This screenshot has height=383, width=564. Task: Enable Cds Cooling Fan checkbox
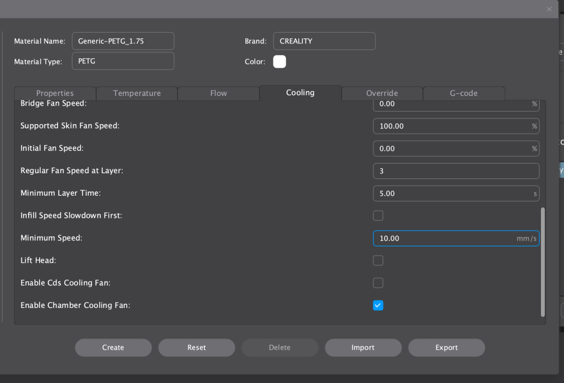pos(378,283)
